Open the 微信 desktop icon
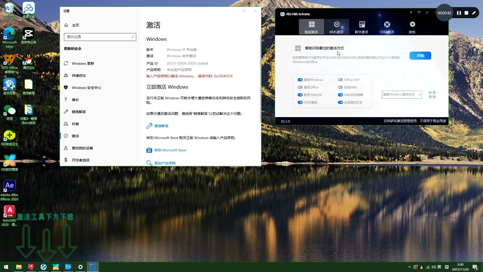Screen dimensions: 483x272 click(x=9, y=113)
